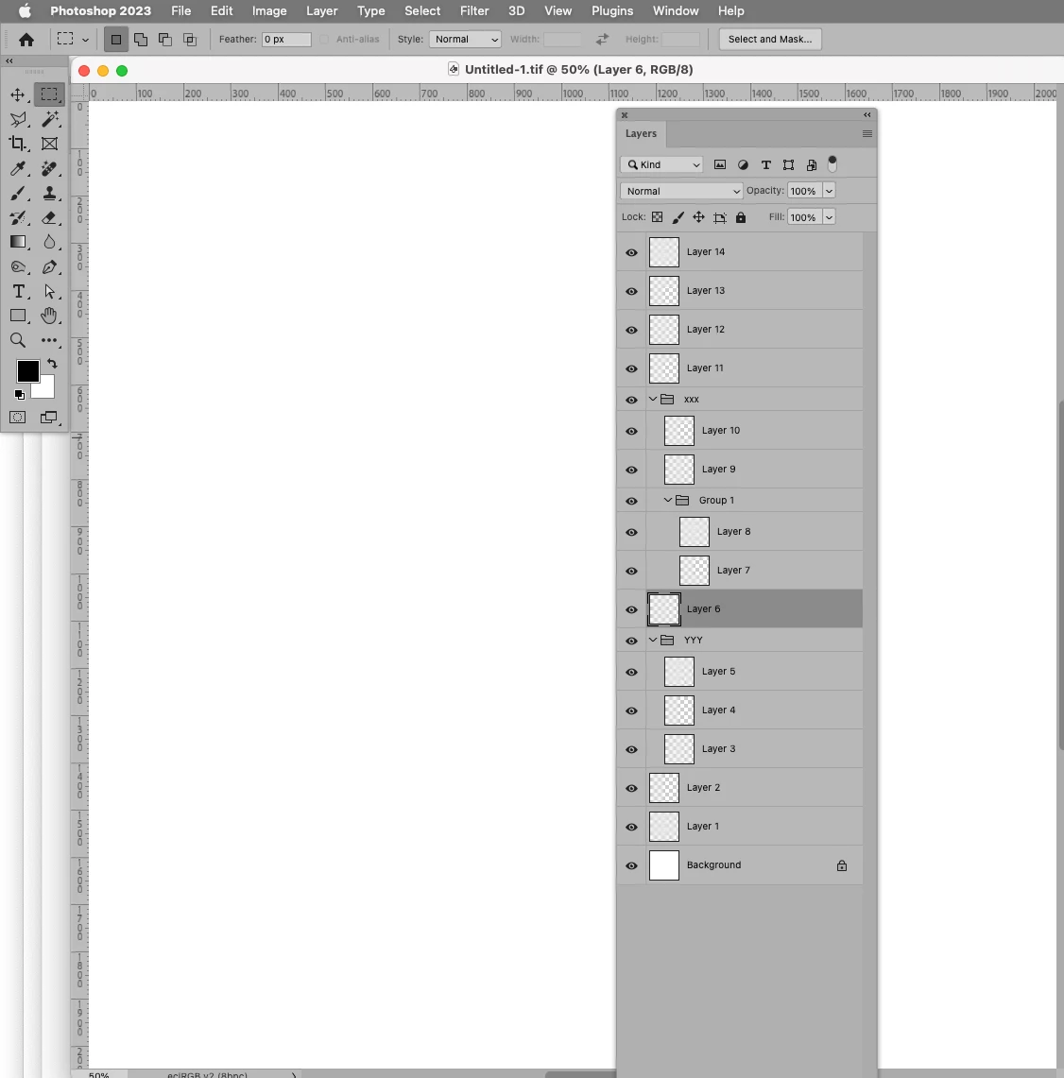Screen dimensions: 1064x1078
Task: Select the Gradient tool
Action: pyautogui.click(x=18, y=242)
